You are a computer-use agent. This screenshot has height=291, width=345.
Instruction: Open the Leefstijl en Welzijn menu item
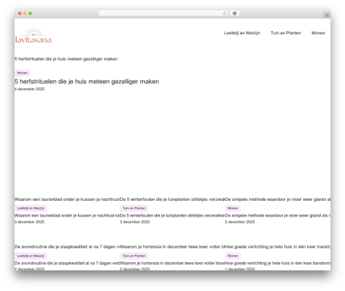click(242, 33)
